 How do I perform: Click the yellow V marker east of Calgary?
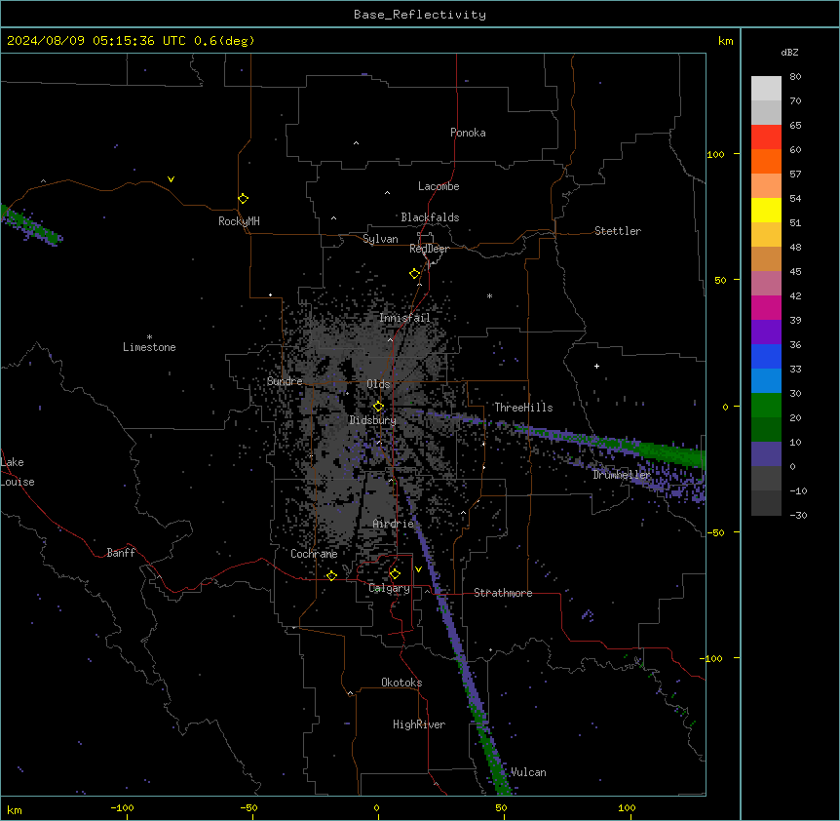418,569
